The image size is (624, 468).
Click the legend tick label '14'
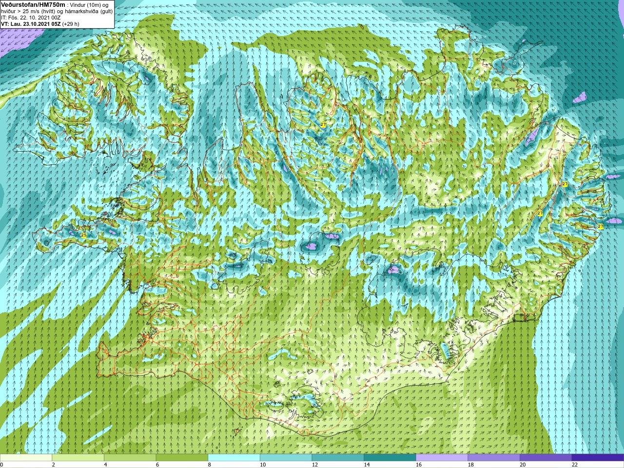coord(367,465)
